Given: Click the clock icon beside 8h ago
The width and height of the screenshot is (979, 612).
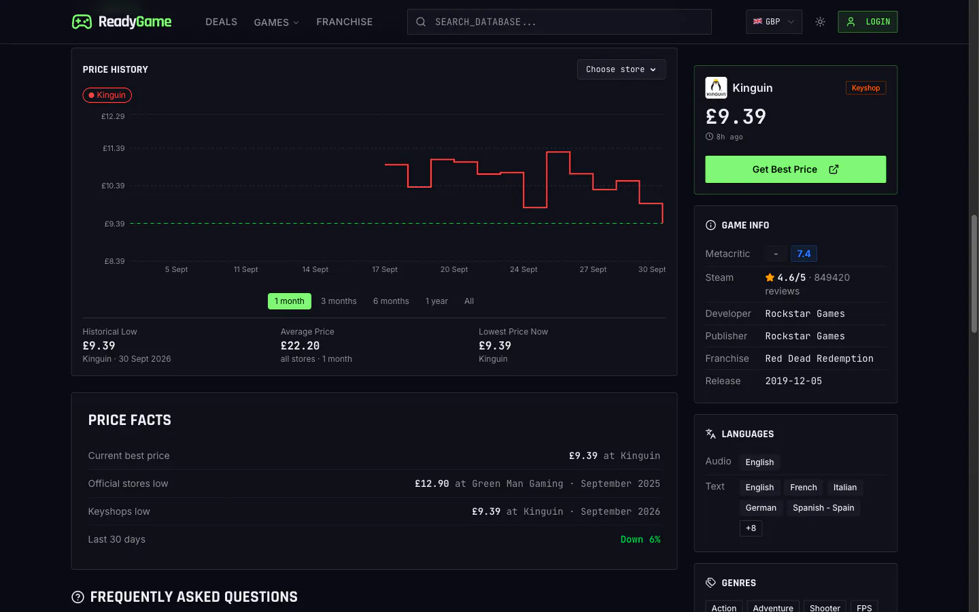Looking at the screenshot, I should pyautogui.click(x=709, y=137).
